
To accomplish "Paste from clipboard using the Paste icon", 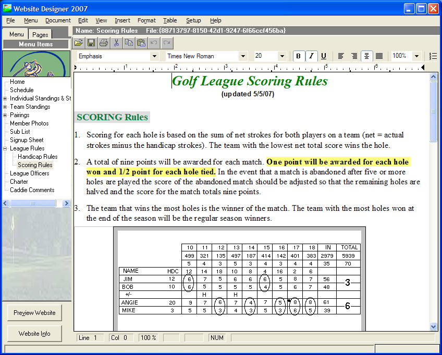I will point(141,43).
